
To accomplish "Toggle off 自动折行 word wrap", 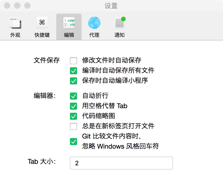I will (x=73, y=96).
